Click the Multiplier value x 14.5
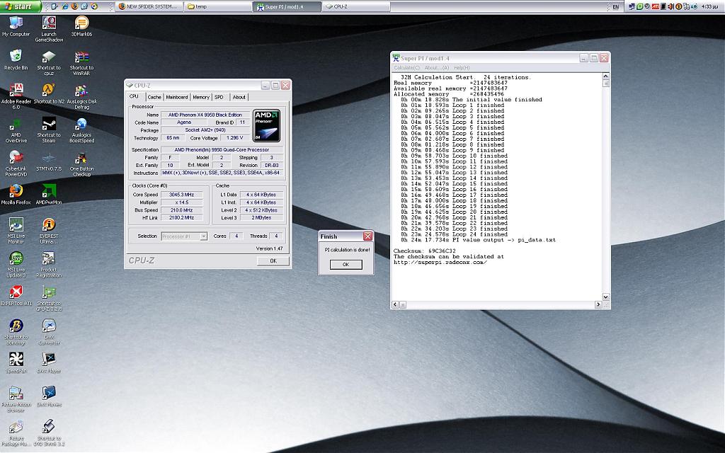 pyautogui.click(x=182, y=202)
